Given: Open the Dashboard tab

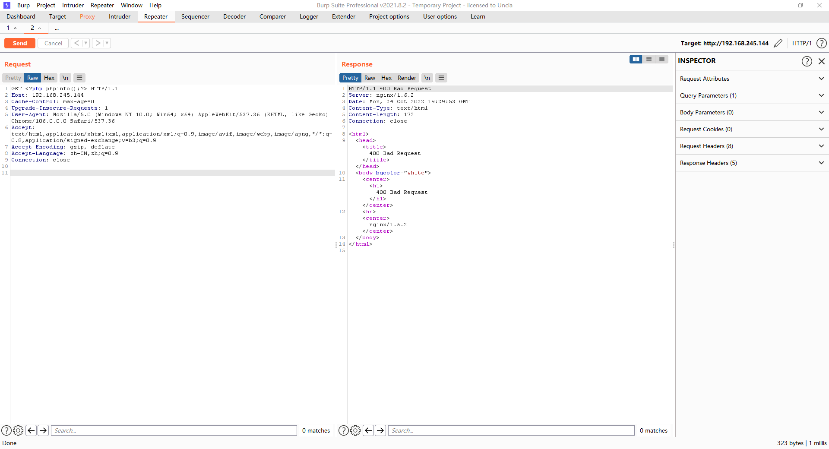Looking at the screenshot, I should (21, 16).
